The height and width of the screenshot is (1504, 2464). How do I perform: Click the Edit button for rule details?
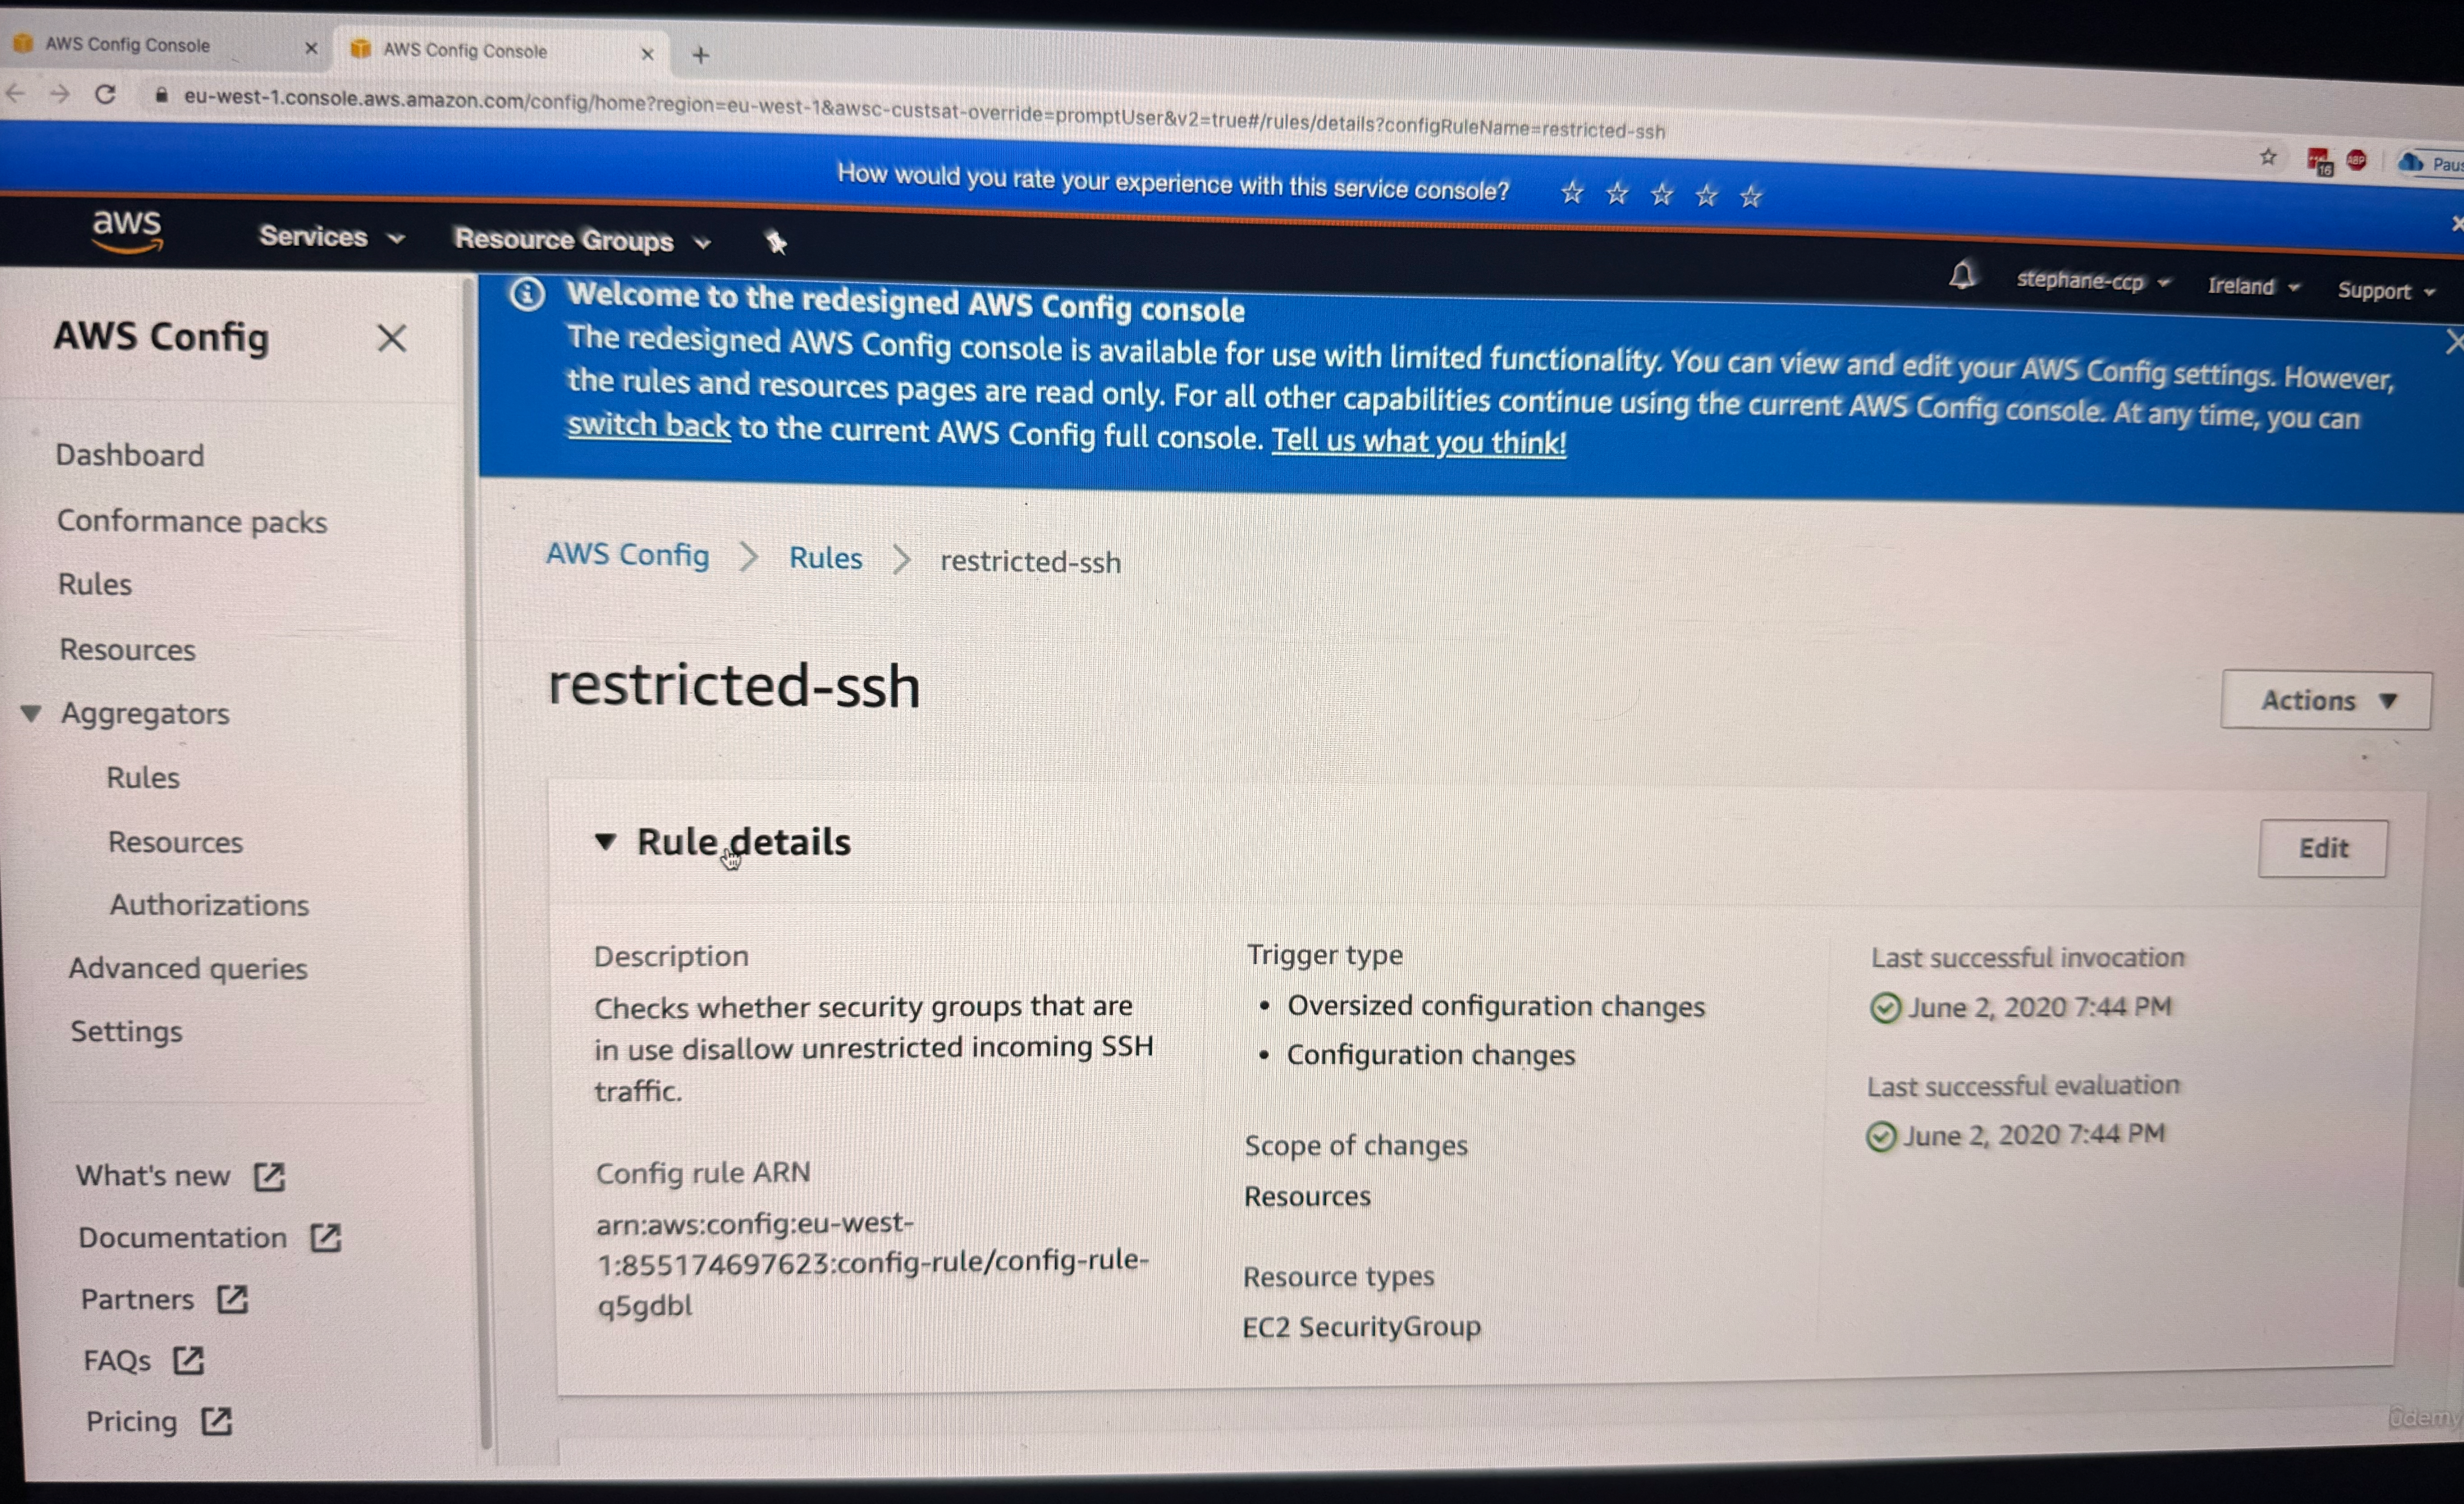(x=2322, y=848)
